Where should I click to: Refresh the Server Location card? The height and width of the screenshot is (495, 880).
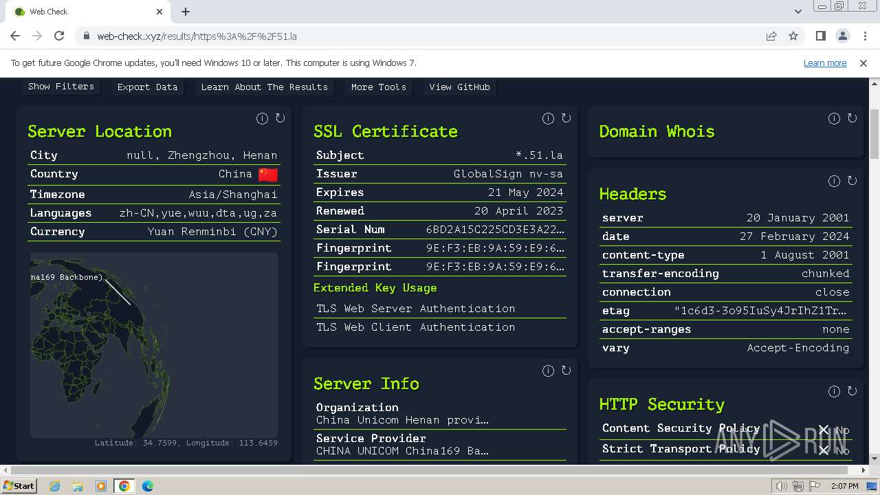click(280, 118)
